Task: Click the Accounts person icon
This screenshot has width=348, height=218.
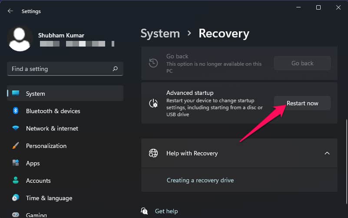Action: click(x=16, y=181)
